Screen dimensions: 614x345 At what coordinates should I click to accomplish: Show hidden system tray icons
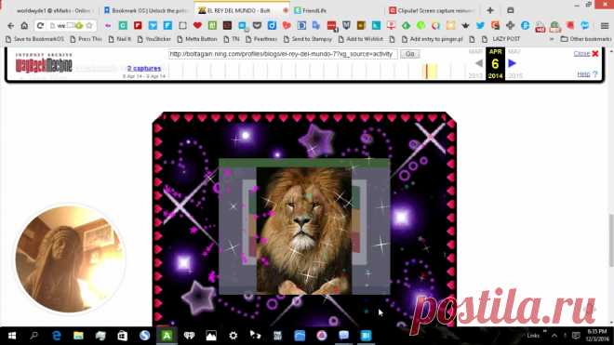[x=554, y=336]
